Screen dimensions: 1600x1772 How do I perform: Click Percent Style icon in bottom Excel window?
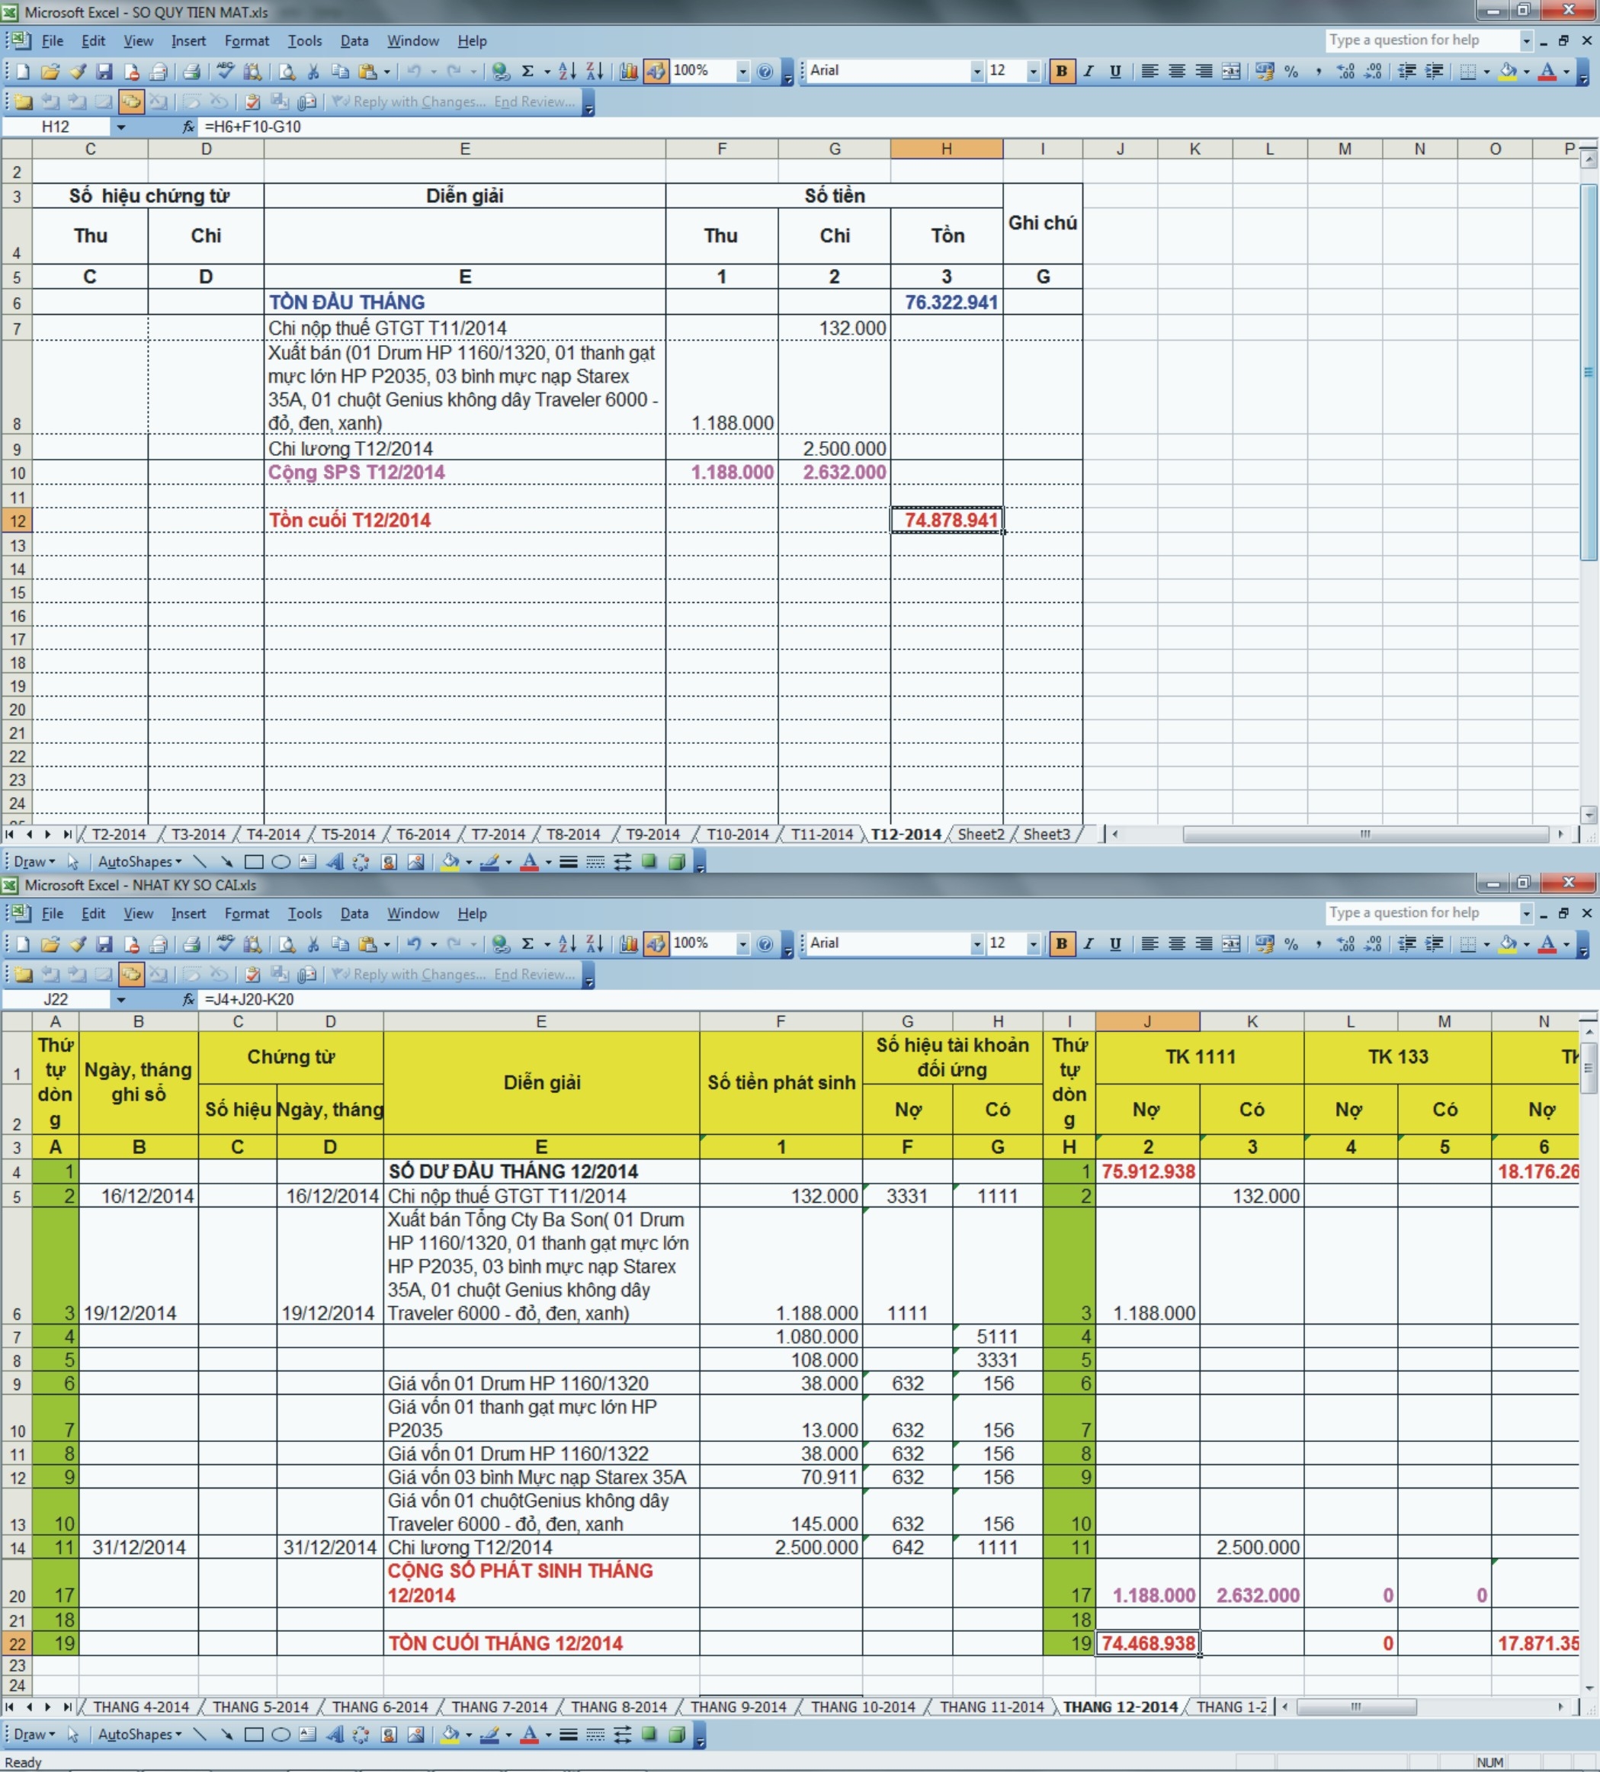tap(1291, 944)
